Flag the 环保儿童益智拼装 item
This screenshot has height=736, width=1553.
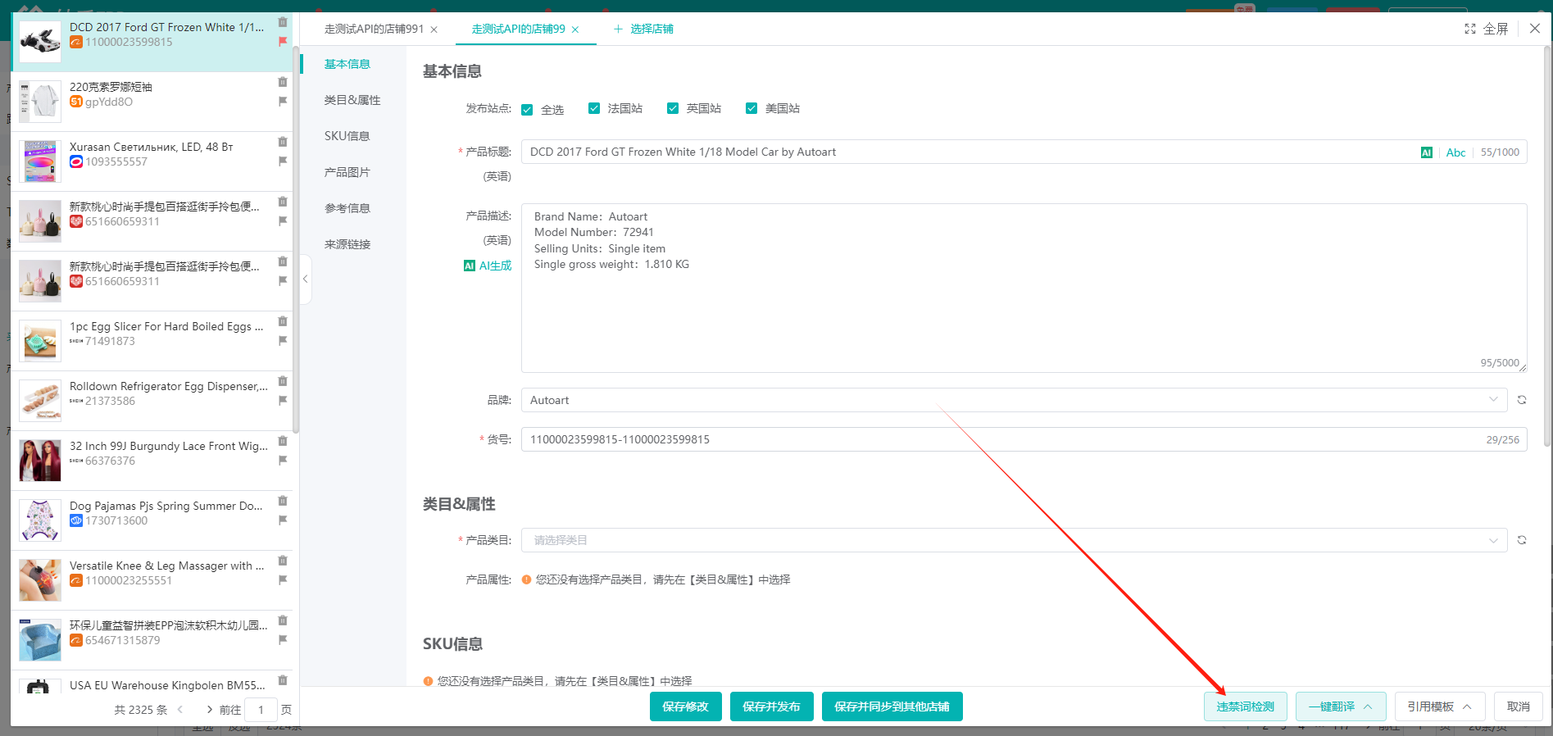(283, 639)
